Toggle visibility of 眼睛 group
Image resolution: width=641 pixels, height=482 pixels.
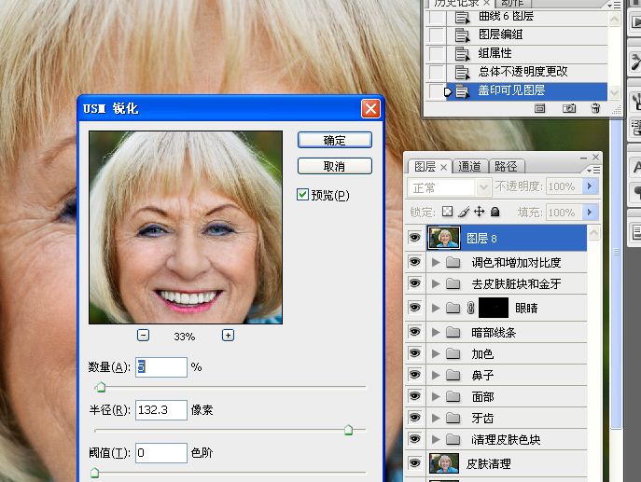(x=414, y=308)
